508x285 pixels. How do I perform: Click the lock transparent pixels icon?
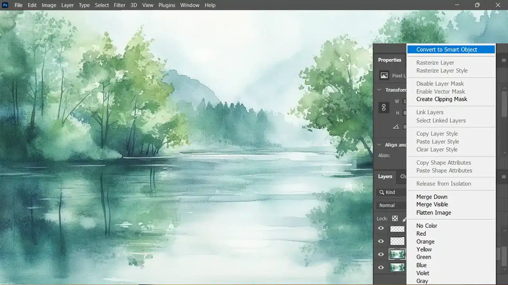[395, 218]
